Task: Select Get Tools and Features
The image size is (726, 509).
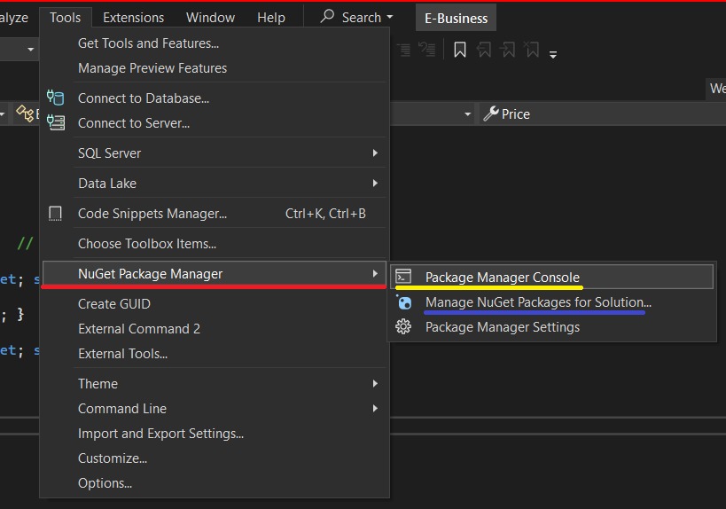Action: pyautogui.click(x=148, y=43)
